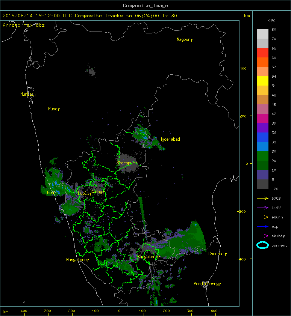The width and height of the screenshot is (291, 316).
Task: Click the light orange 57 dBZ swatch
Action: 262,71
